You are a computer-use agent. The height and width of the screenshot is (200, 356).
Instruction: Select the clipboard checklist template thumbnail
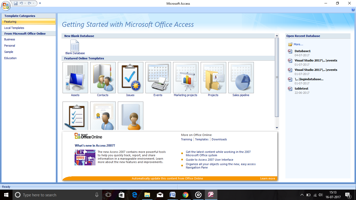[75, 116]
